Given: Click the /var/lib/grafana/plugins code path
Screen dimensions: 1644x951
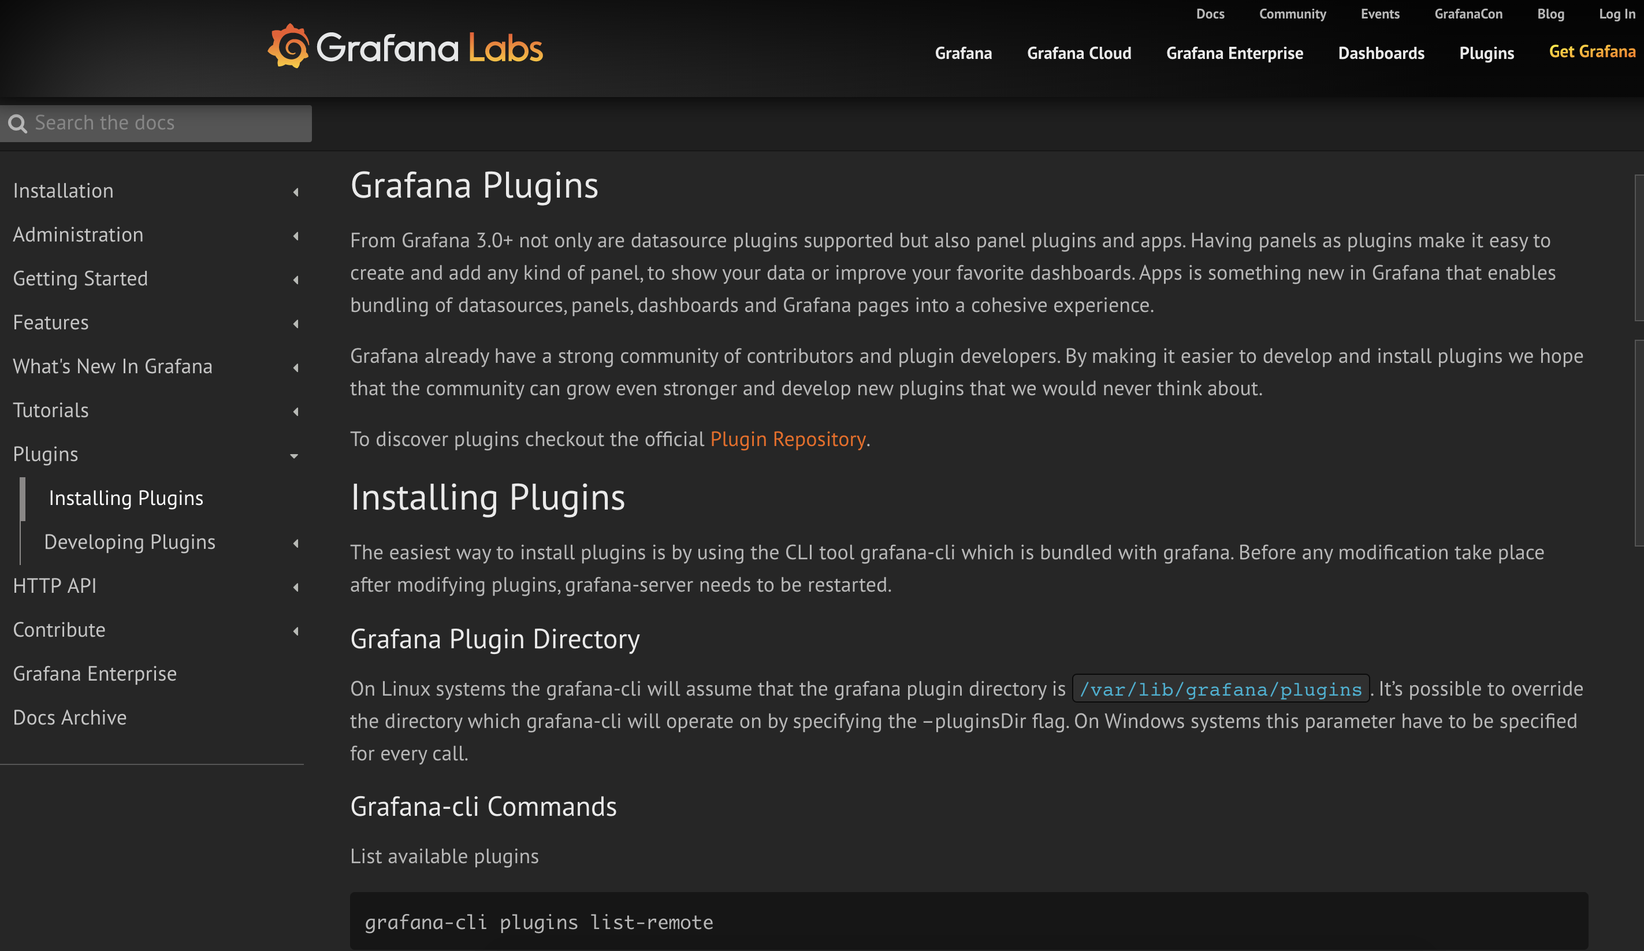Looking at the screenshot, I should click(x=1221, y=689).
